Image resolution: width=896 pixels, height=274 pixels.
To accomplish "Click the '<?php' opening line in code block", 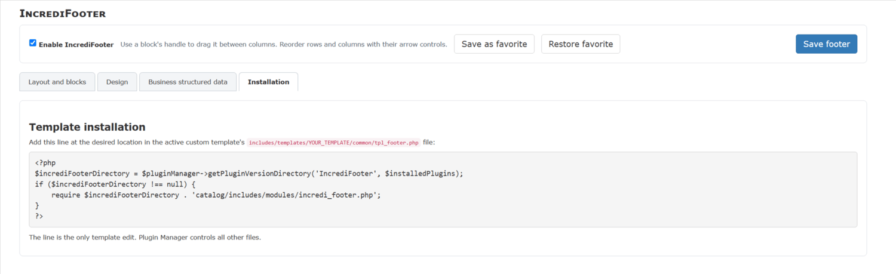I will (x=45, y=163).
